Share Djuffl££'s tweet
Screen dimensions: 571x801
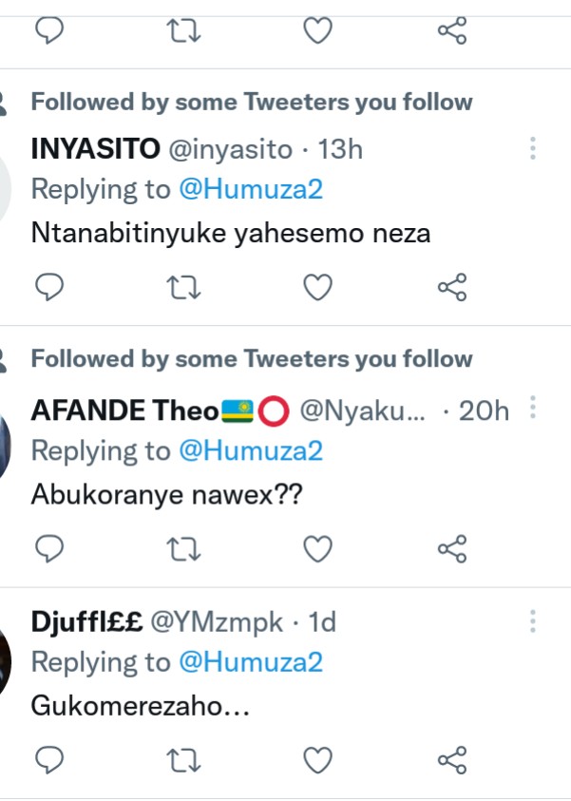(x=452, y=759)
